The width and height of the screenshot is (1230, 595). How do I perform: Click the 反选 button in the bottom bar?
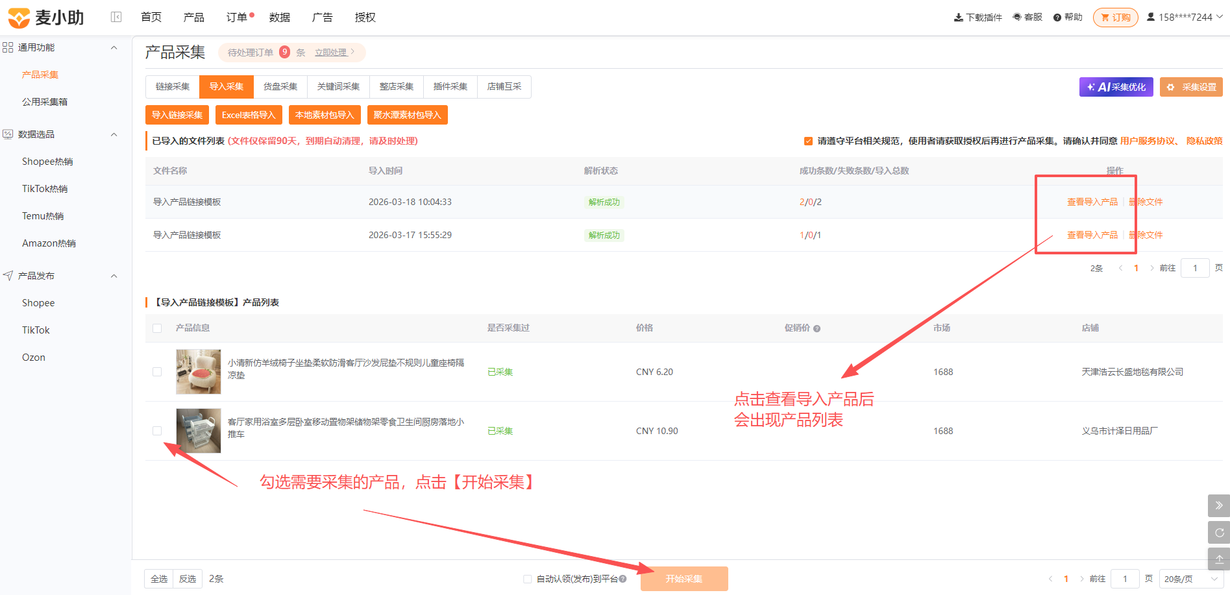188,579
